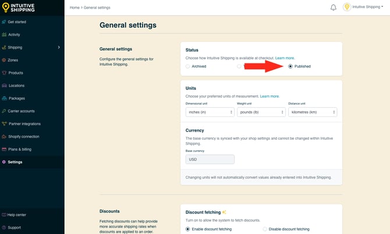The height and width of the screenshot is (234, 390).
Task: Click the Intuitive Shipping logo
Action: pyautogui.click(x=18, y=8)
